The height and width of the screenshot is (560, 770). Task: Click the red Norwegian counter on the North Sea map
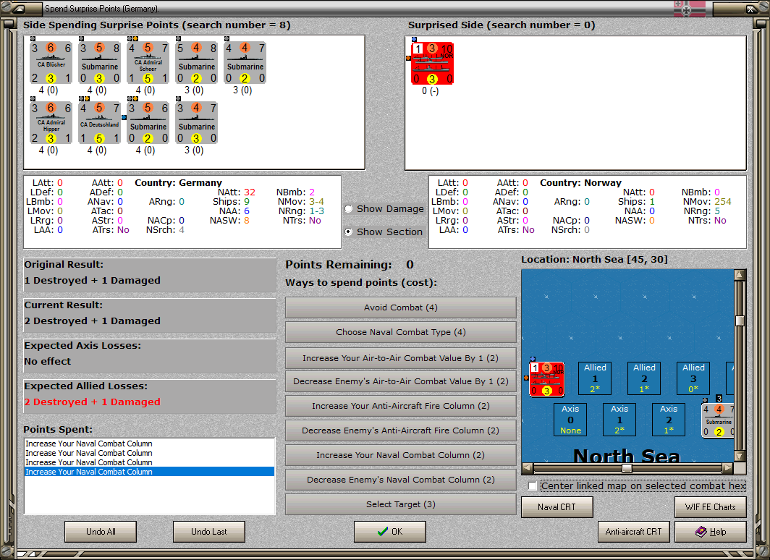click(546, 379)
